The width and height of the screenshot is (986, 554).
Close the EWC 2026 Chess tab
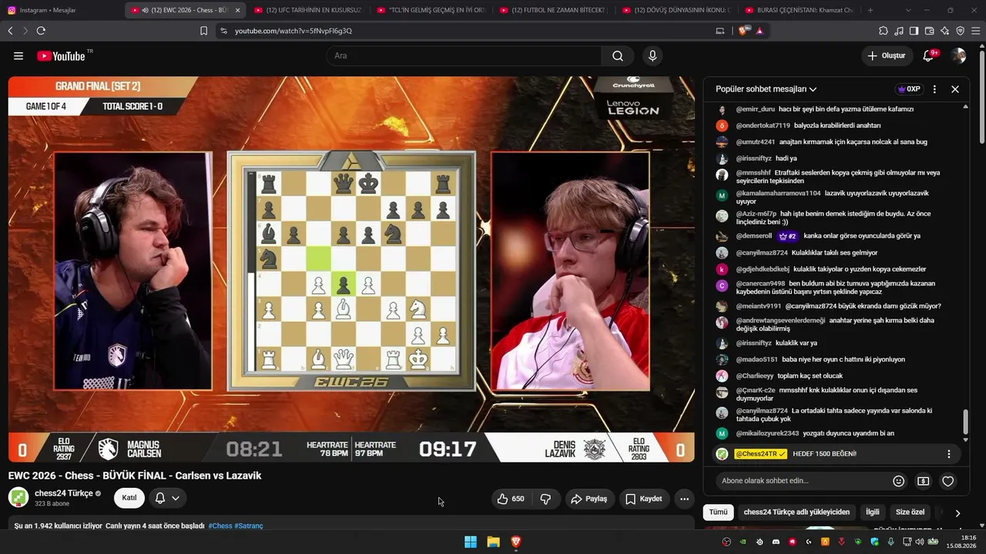(x=237, y=10)
